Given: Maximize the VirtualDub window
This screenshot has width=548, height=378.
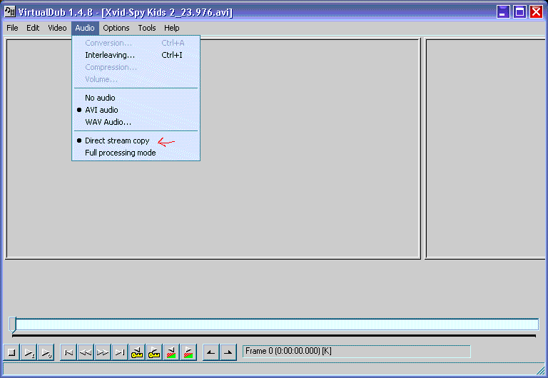Looking at the screenshot, I should 519,12.
